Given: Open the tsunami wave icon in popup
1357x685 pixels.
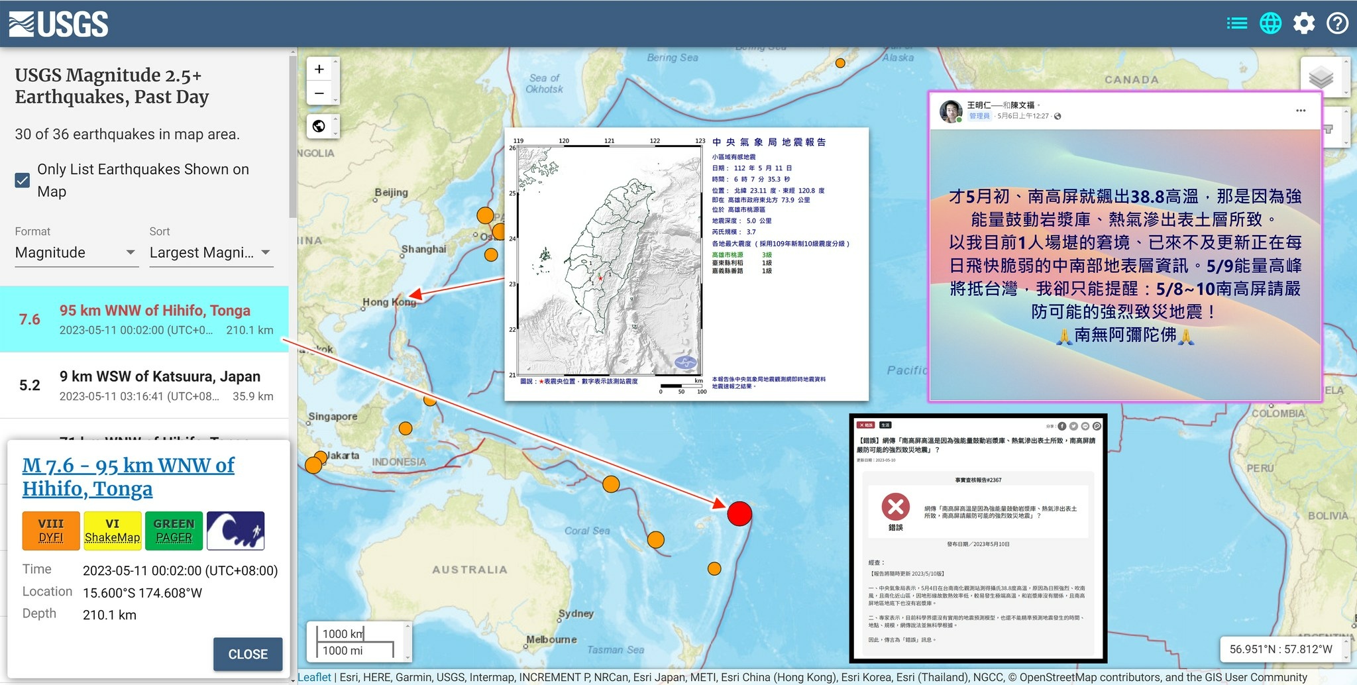Looking at the screenshot, I should coord(235,531).
